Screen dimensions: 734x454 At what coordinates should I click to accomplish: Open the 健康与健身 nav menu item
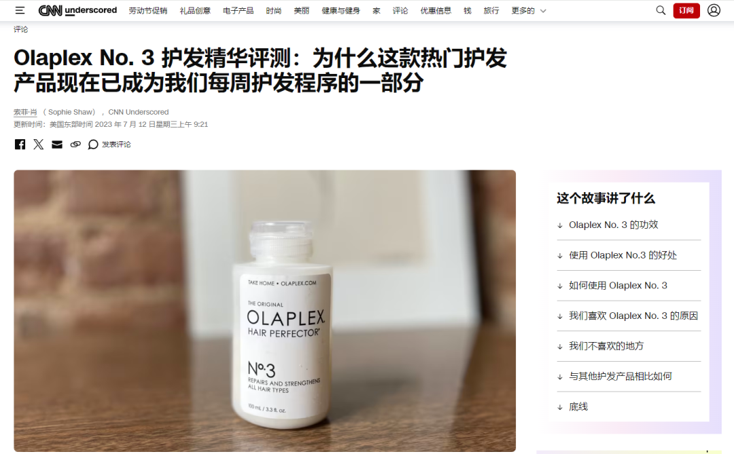coord(340,10)
